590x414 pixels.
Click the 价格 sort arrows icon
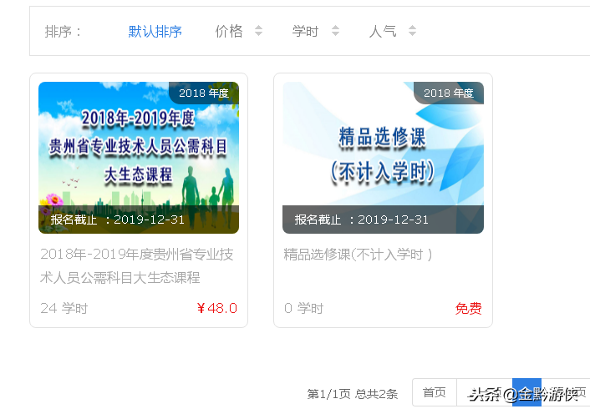(258, 30)
